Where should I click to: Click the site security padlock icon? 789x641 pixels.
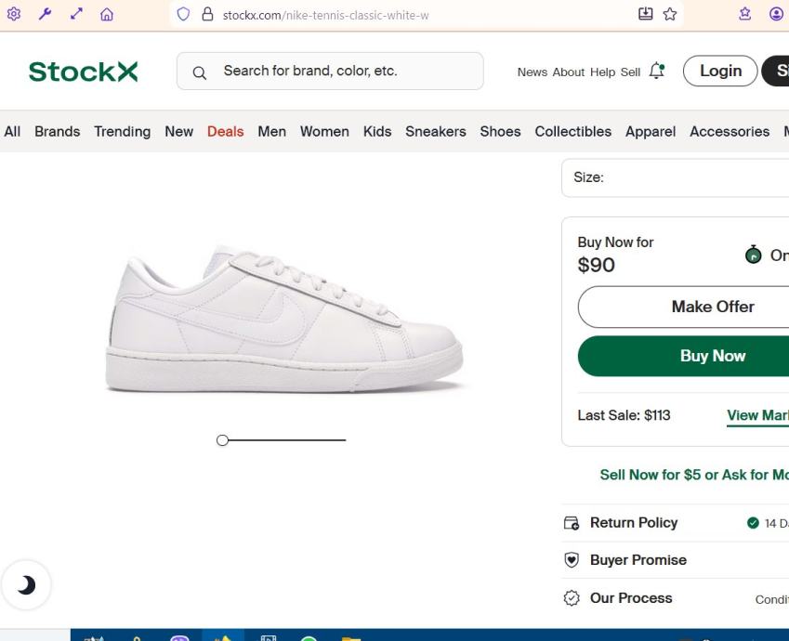(x=207, y=15)
